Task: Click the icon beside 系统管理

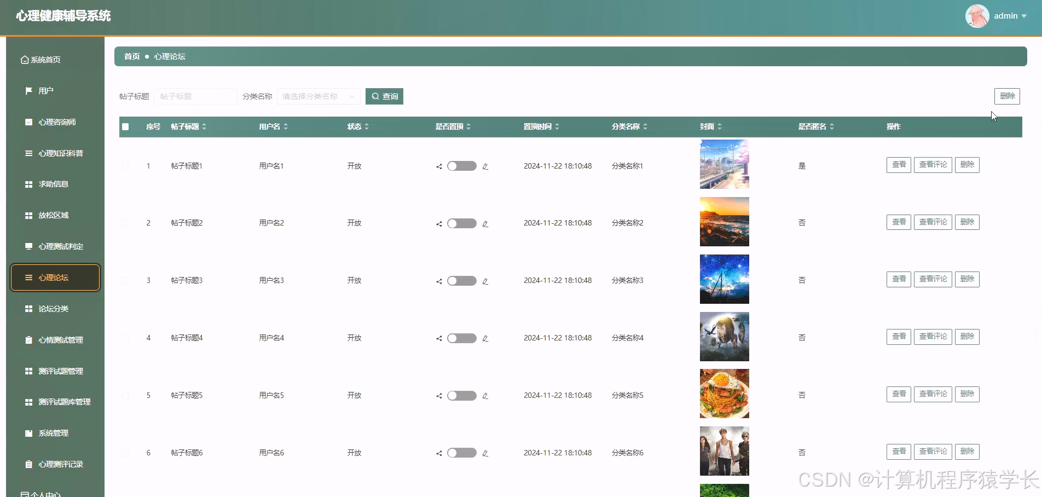Action: pos(29,433)
